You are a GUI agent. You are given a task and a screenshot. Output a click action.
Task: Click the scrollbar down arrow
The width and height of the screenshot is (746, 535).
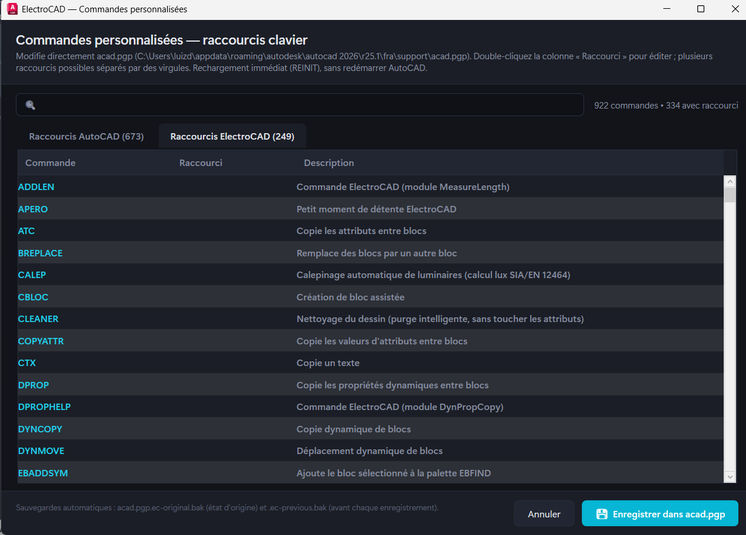[730, 477]
